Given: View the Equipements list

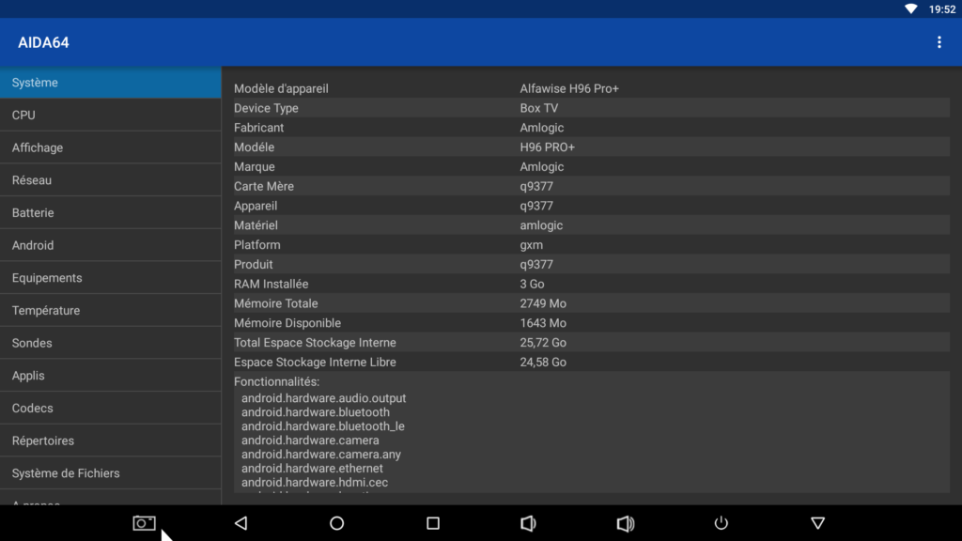Looking at the screenshot, I should click(111, 277).
